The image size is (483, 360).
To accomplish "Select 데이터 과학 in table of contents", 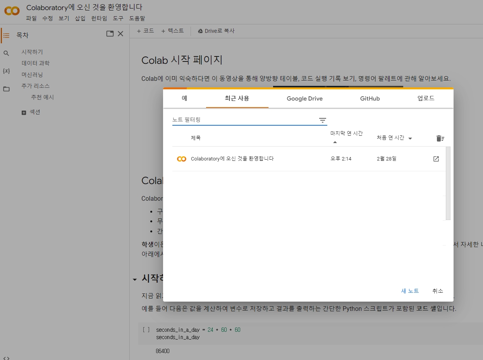I will click(x=36, y=63).
